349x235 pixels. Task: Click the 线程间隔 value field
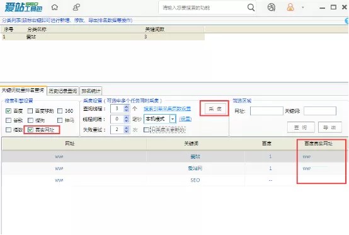point(117,119)
